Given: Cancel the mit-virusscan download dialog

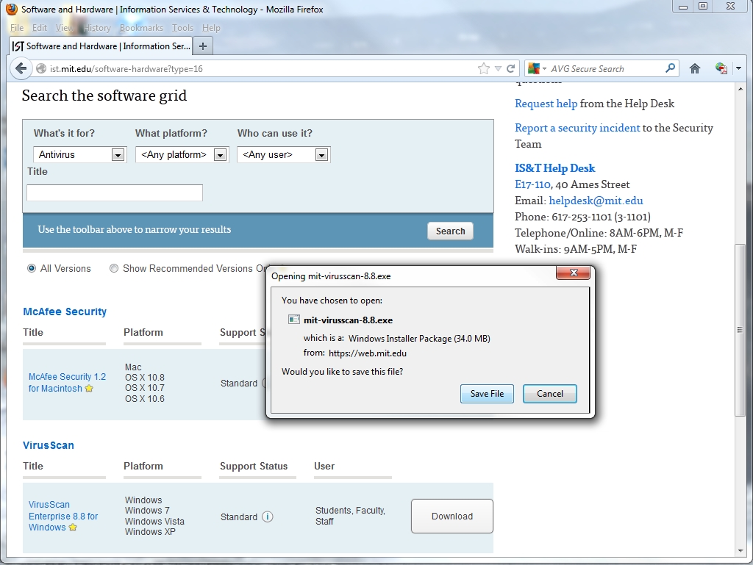Looking at the screenshot, I should [549, 394].
